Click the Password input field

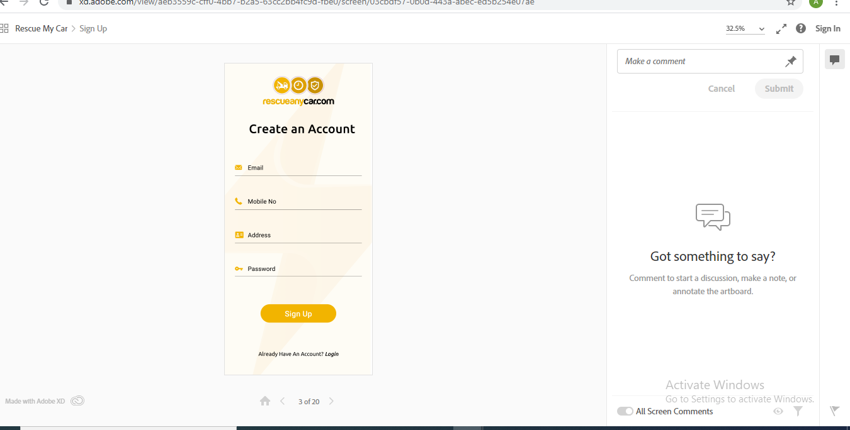pos(298,269)
